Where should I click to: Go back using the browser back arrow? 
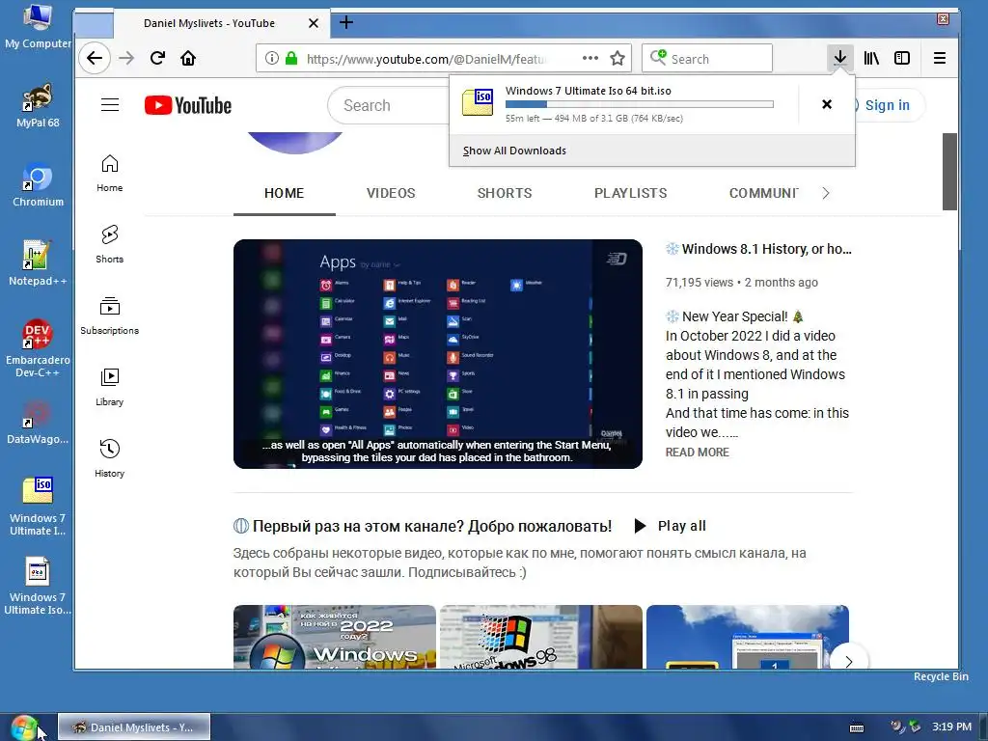click(x=95, y=59)
